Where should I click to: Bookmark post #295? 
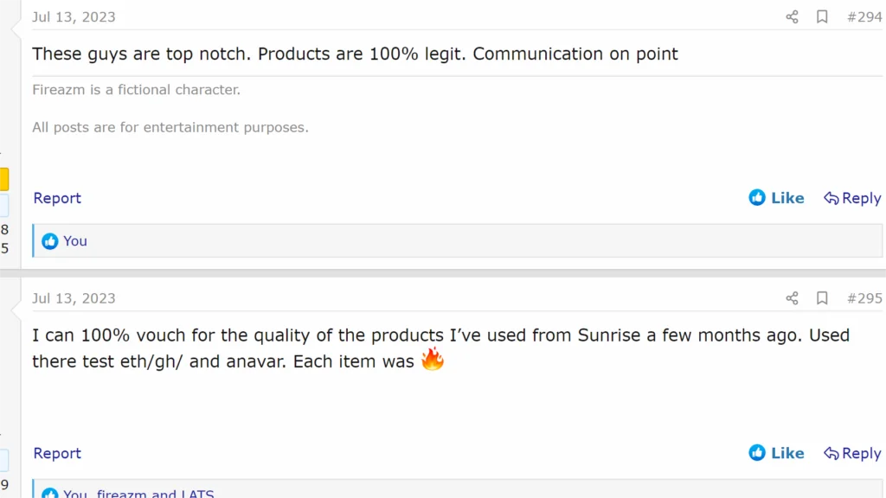(822, 298)
